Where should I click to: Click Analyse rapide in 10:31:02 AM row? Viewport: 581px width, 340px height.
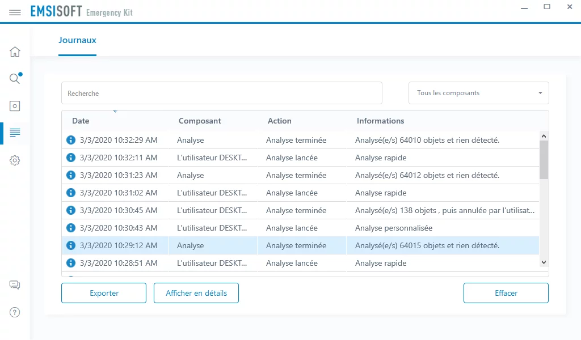pos(381,193)
